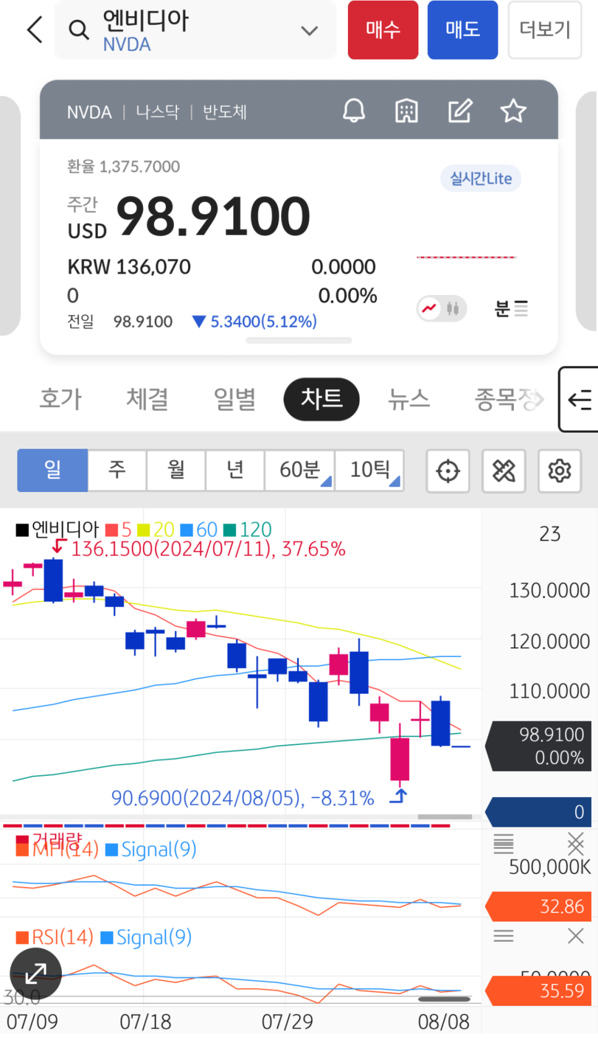The width and height of the screenshot is (598, 1048).
Task: Enable the crosshair target tool
Action: click(448, 471)
